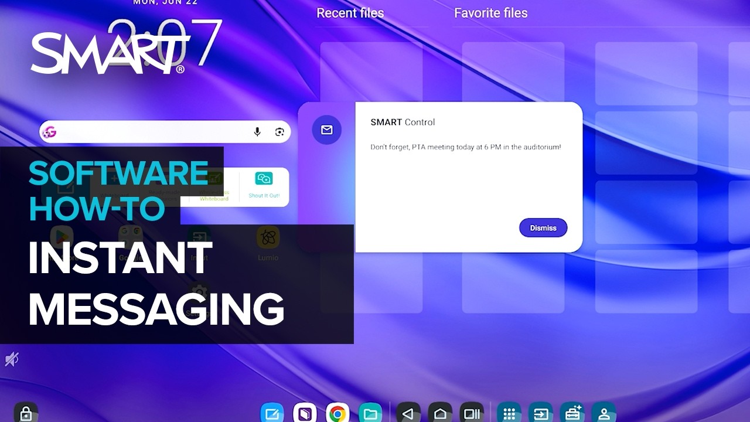Open the Play Store app

(62, 243)
